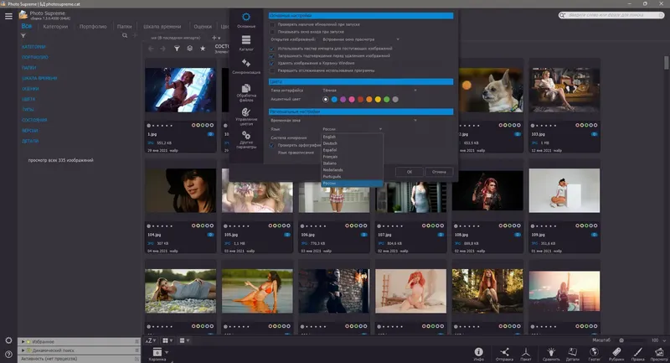The image size is (670, 363).
Task: Click the OK button in settings dialog
Action: (409, 171)
